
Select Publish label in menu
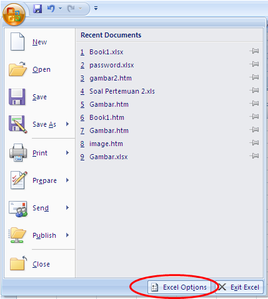point(44,235)
